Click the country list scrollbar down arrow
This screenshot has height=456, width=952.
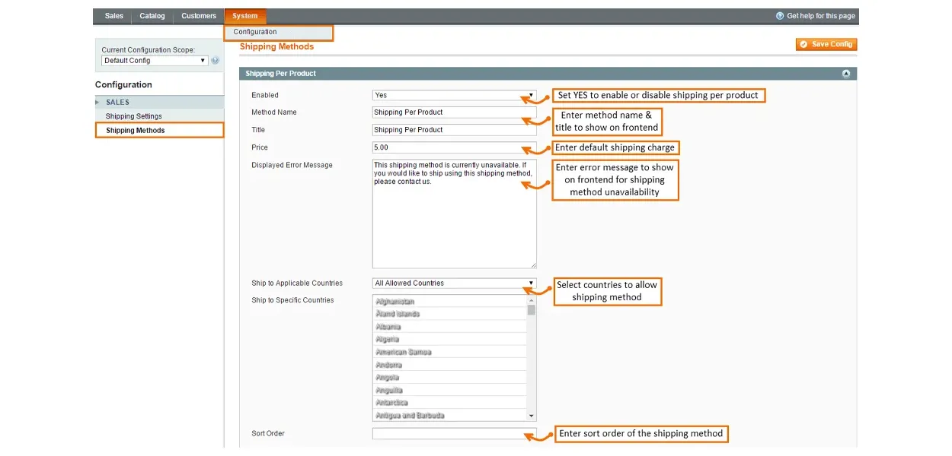point(532,416)
